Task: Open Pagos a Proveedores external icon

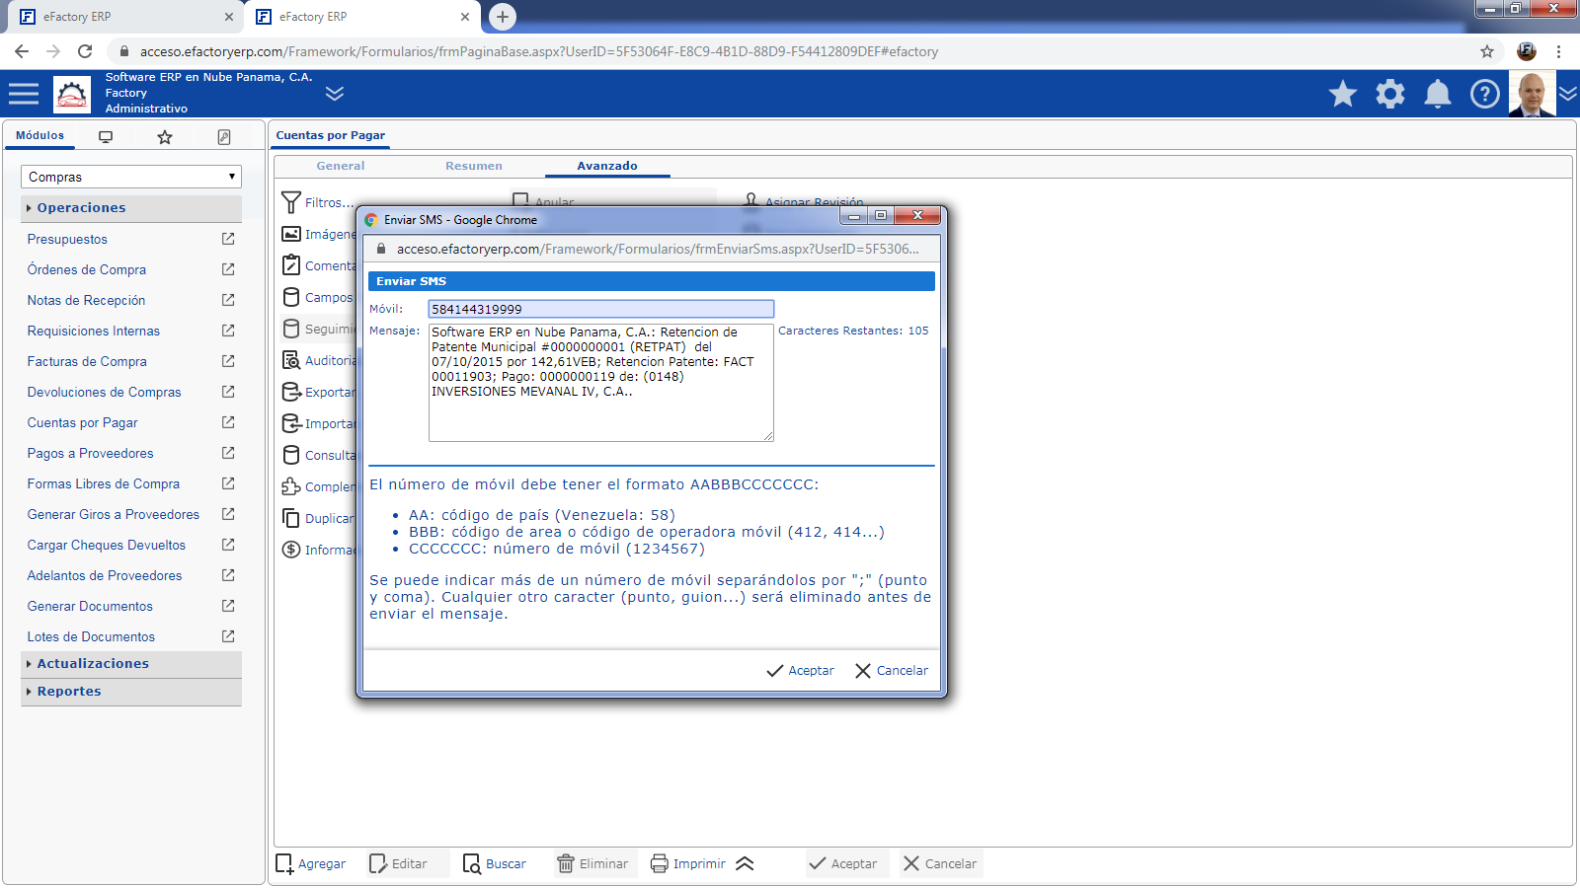Action: click(x=228, y=453)
